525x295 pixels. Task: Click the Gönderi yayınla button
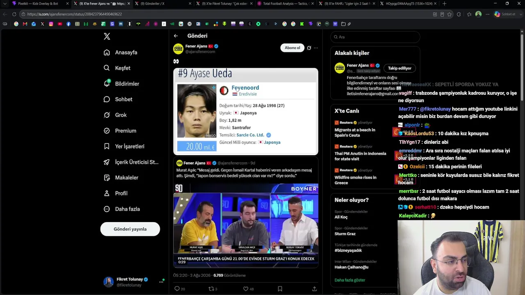pyautogui.click(x=130, y=229)
